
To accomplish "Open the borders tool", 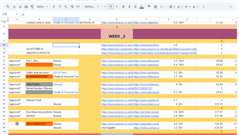I will click(x=155, y=7).
